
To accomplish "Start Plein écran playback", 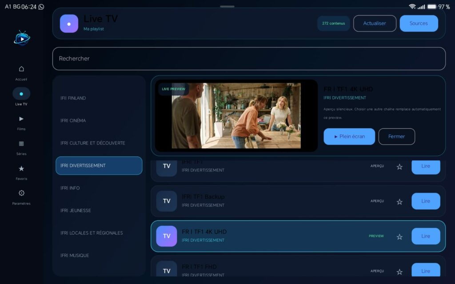I will click(x=349, y=137).
